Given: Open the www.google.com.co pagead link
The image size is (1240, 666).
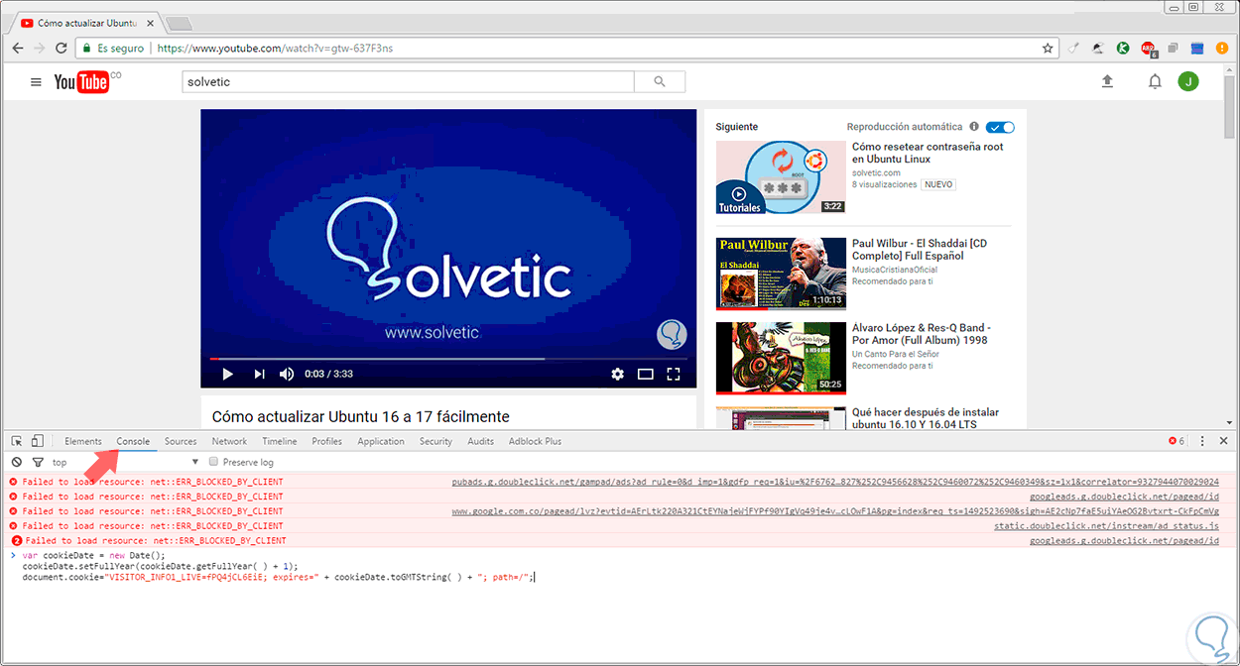Looking at the screenshot, I should [x=835, y=511].
